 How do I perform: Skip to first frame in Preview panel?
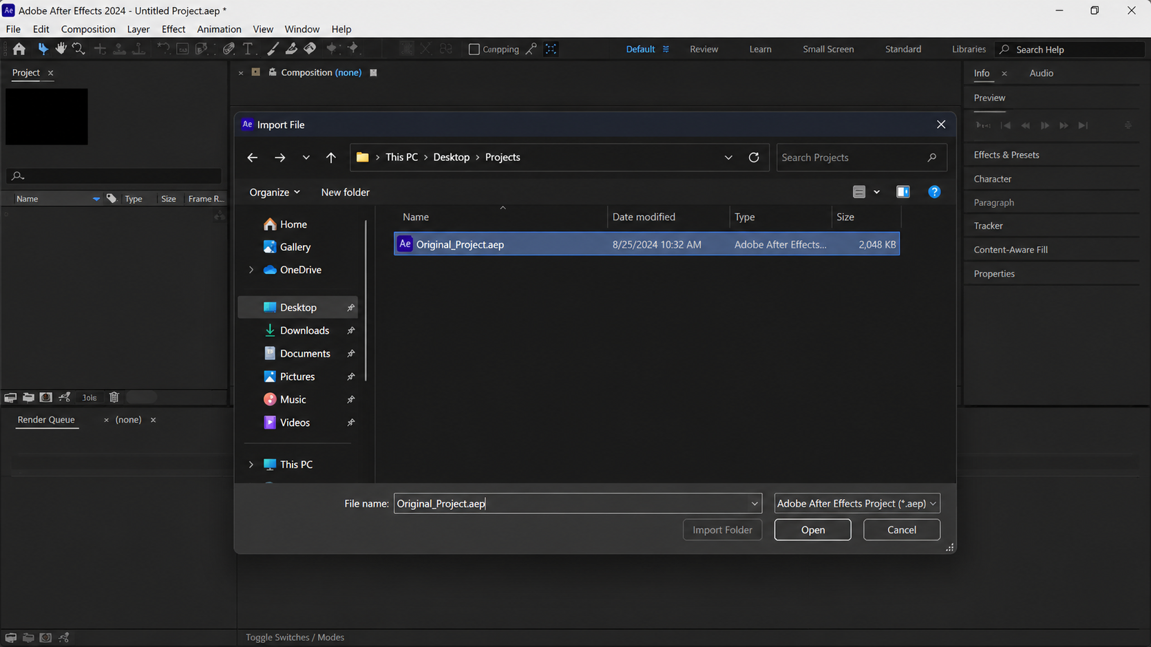click(1006, 125)
